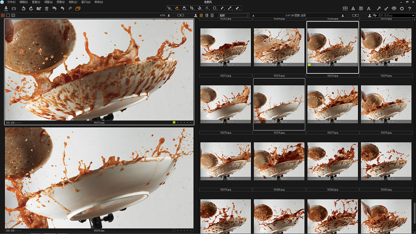Open the 相机 (Camera) menu

pos(73,2)
